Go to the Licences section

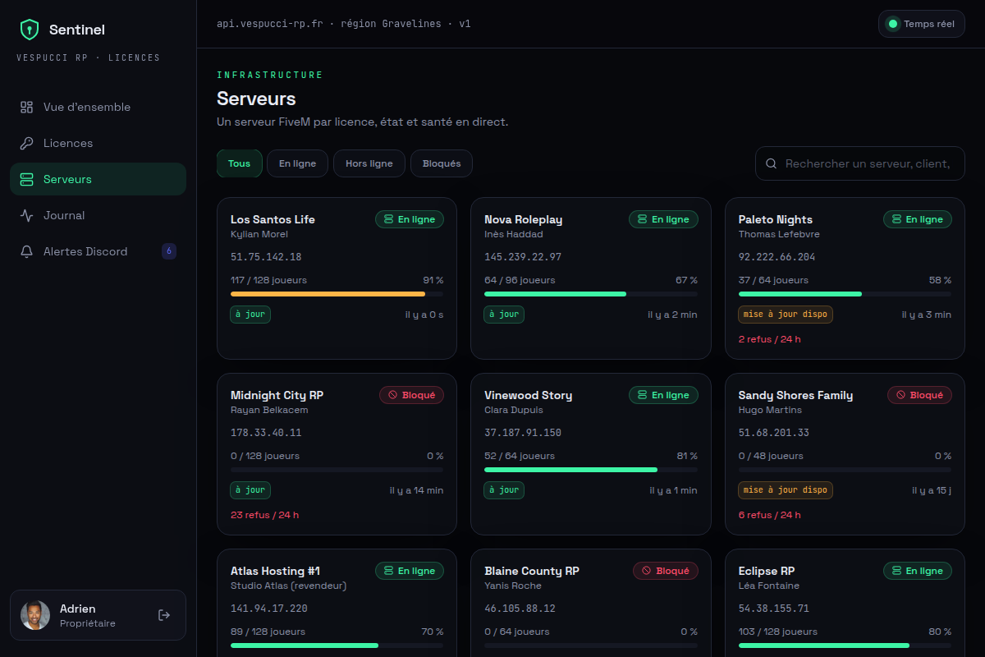98,143
